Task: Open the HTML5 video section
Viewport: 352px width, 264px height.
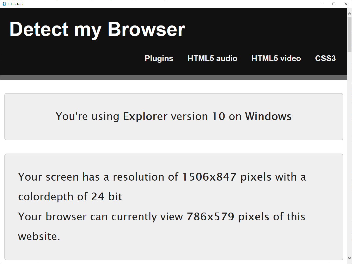Action: 276,58
